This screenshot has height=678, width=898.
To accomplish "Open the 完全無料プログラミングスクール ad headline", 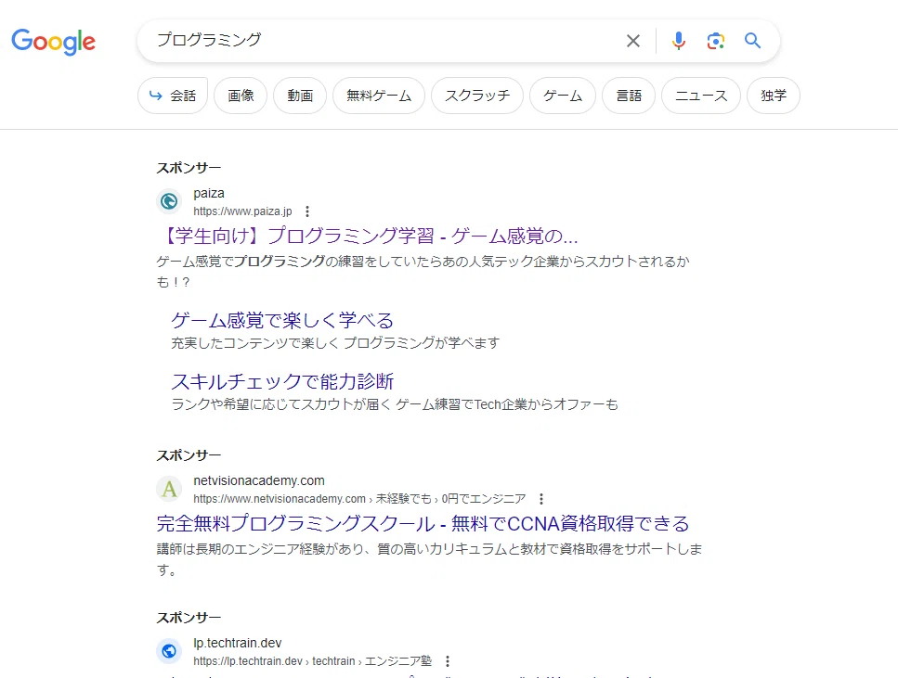I will [x=423, y=523].
